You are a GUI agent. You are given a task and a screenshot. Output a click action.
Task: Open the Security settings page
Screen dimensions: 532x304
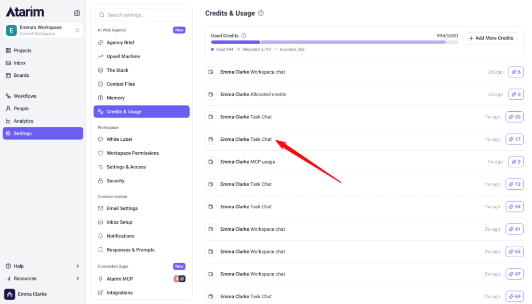pyautogui.click(x=115, y=181)
